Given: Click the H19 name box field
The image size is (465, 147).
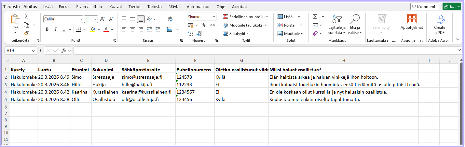Looking at the screenshot, I should pyautogui.click(x=18, y=51).
